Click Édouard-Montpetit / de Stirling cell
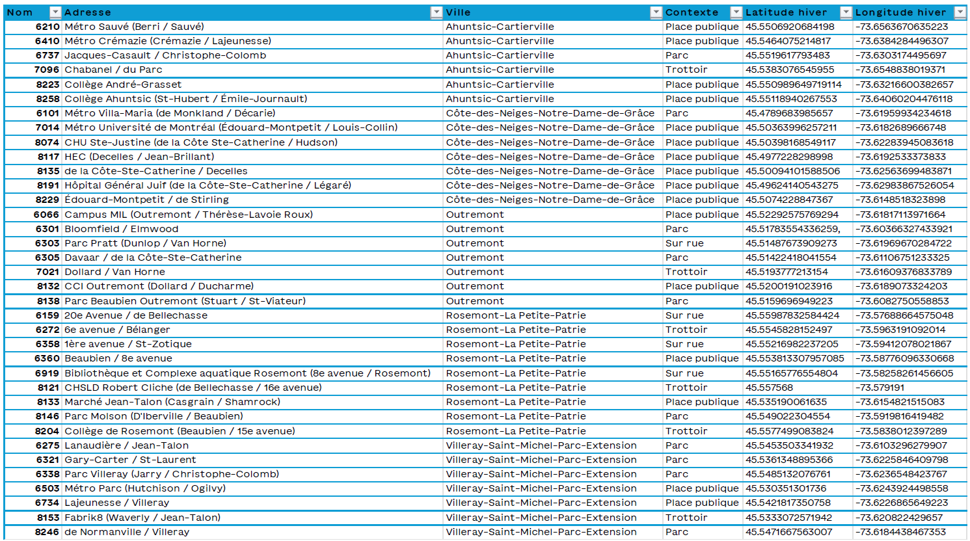This screenshot has height=541, width=970. click(252, 200)
